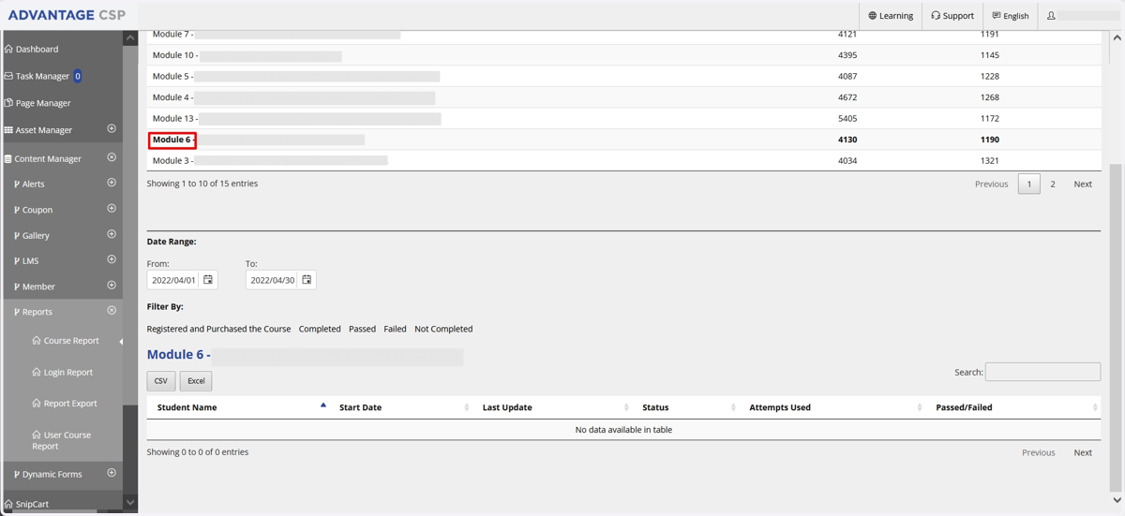Screen dimensions: 1125x516
Task: Open the Dashboard sidebar item
Action: click(37, 49)
